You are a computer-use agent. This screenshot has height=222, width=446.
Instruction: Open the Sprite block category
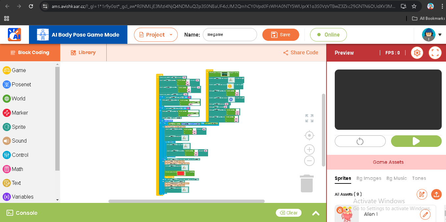point(14,127)
